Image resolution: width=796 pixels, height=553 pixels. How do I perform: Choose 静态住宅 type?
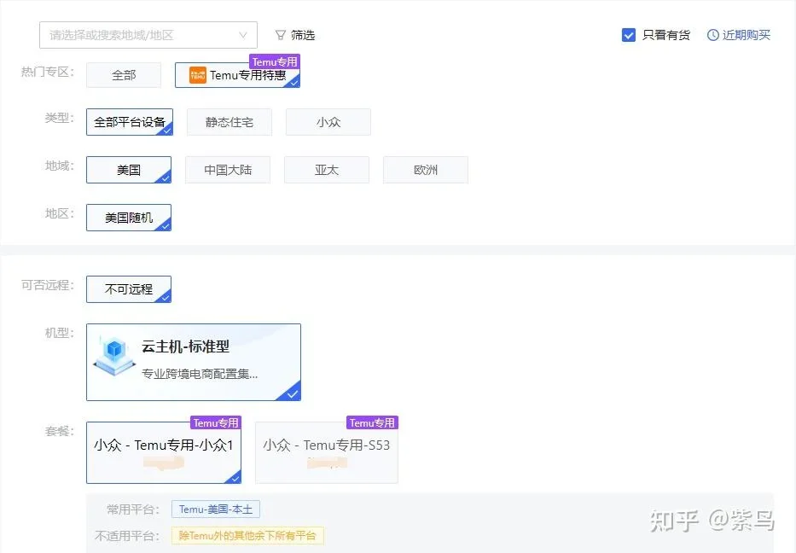click(229, 122)
